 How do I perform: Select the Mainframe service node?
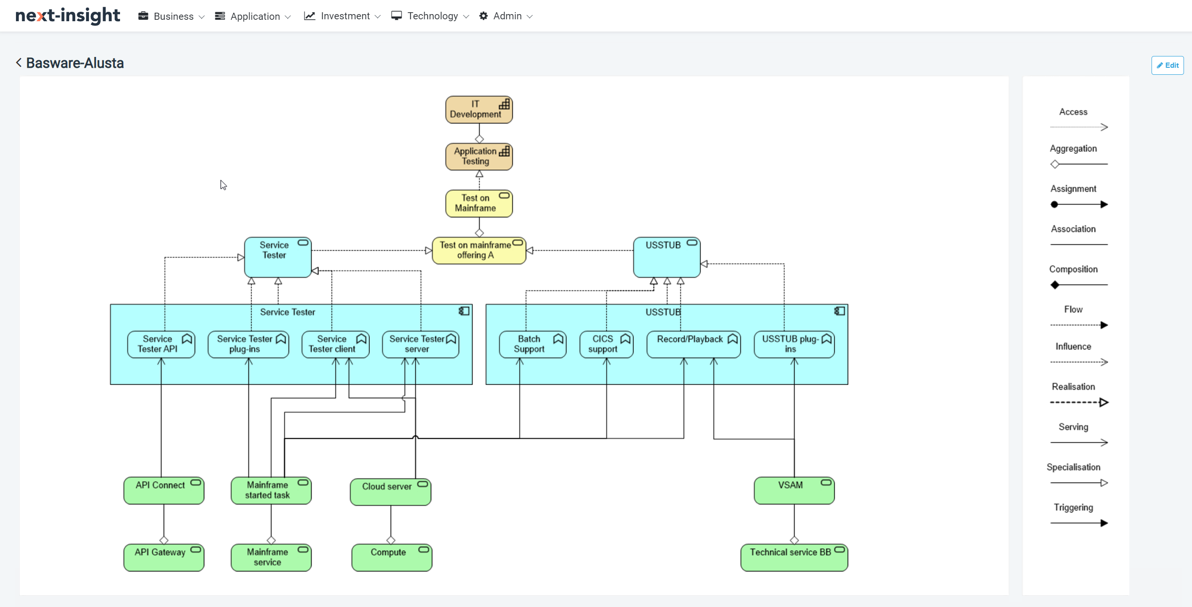click(x=271, y=558)
